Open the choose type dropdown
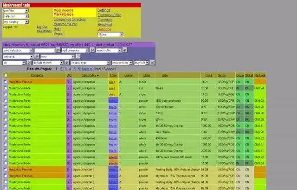 coord(90,63)
